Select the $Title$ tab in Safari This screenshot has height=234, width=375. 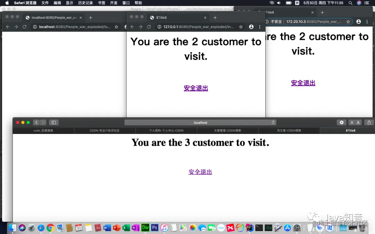pos(350,131)
